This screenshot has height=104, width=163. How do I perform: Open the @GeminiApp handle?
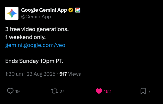[x=36, y=17]
